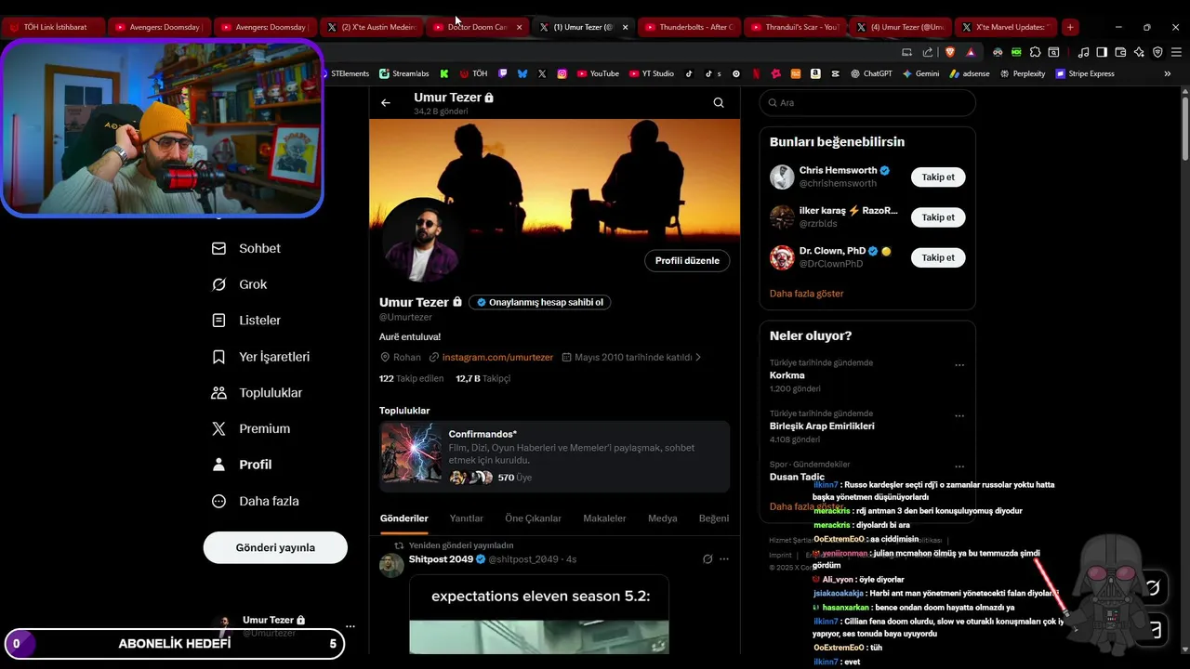Switch to the Beğeni tab

point(714,518)
